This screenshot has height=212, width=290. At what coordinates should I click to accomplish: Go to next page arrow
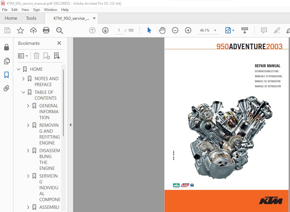[105, 30]
